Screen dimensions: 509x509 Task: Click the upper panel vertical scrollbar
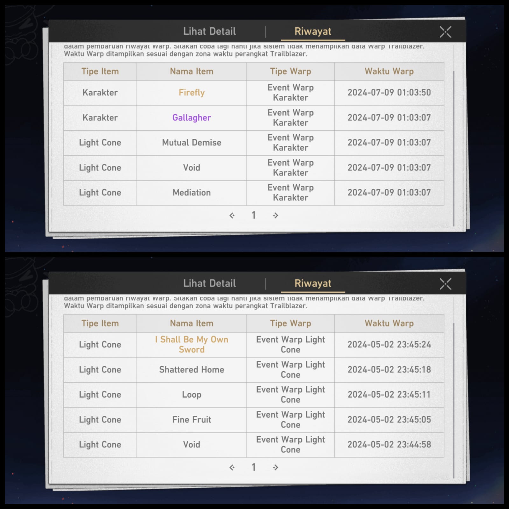(x=453, y=148)
